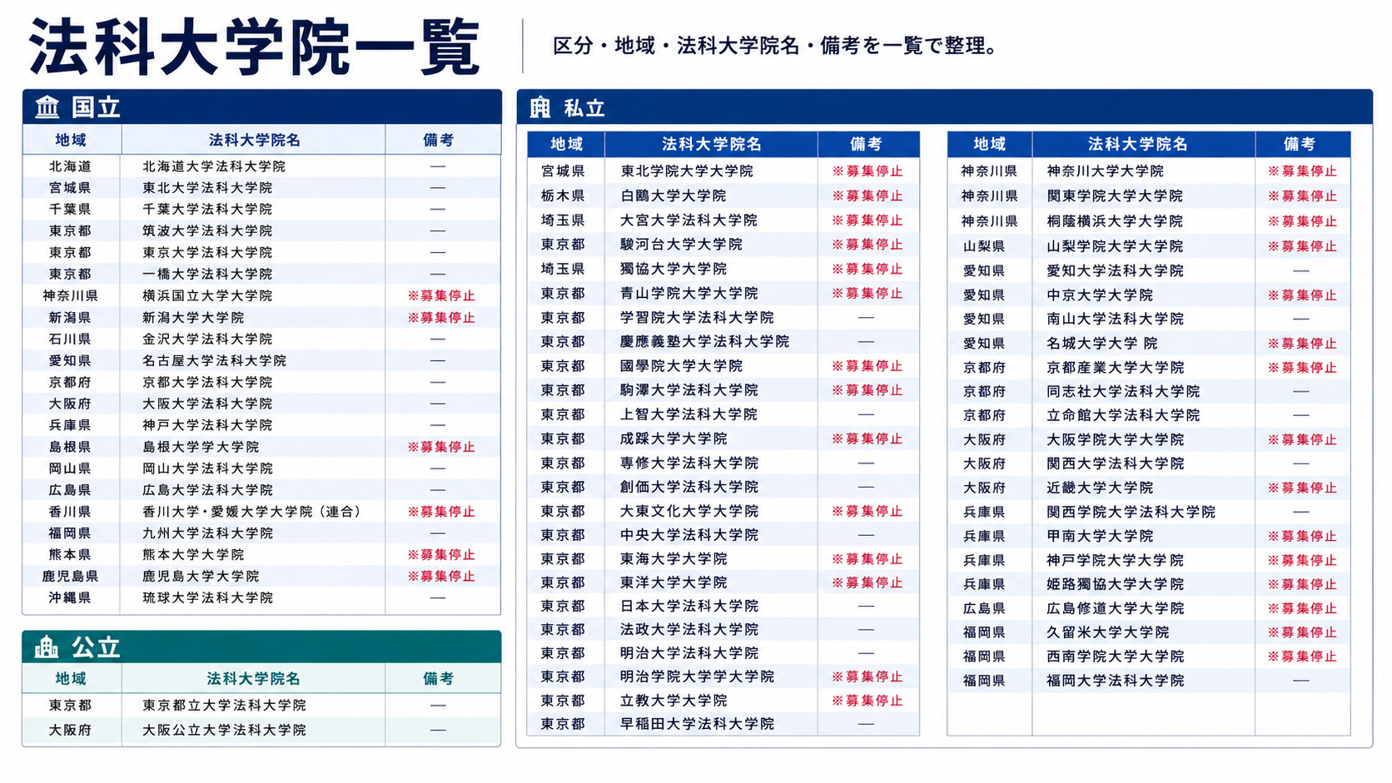This screenshot has height=783, width=1392.
Task: Click 慶應義塾大学法科大学院
Action: (x=704, y=341)
